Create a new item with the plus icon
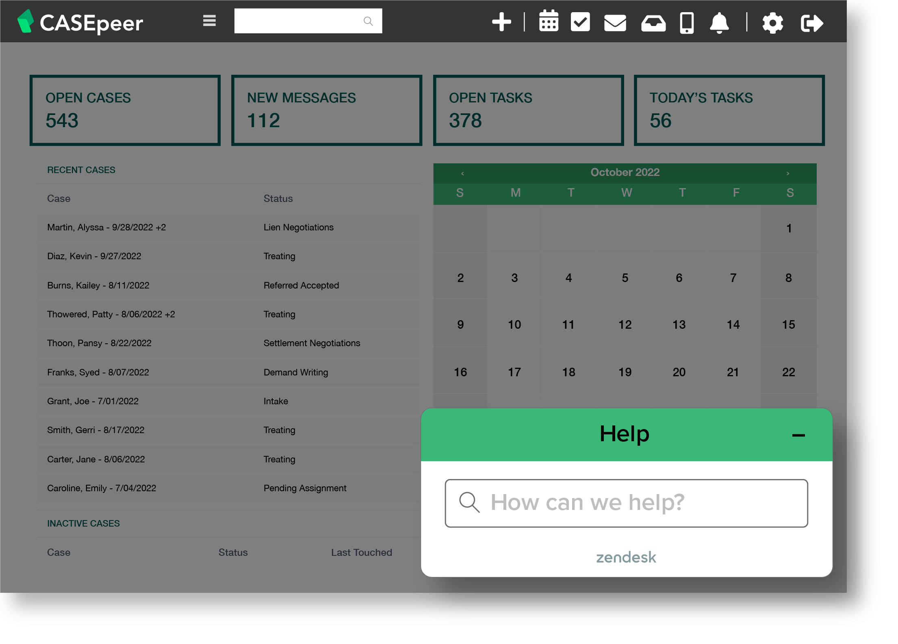The image size is (898, 644). pos(501,22)
